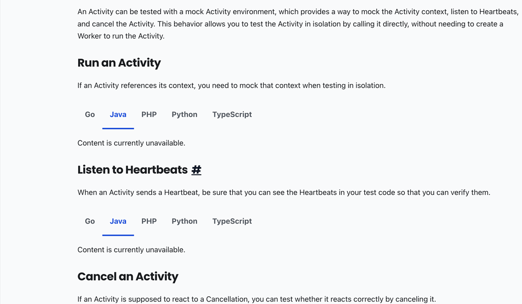Select the Go tab under Run an Activity
This screenshot has height=304, width=522.
click(x=89, y=114)
